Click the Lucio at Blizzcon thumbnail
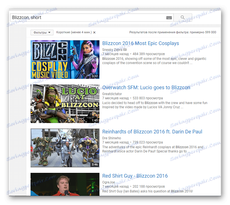This screenshot has width=230, height=205. pyautogui.click(x=65, y=104)
